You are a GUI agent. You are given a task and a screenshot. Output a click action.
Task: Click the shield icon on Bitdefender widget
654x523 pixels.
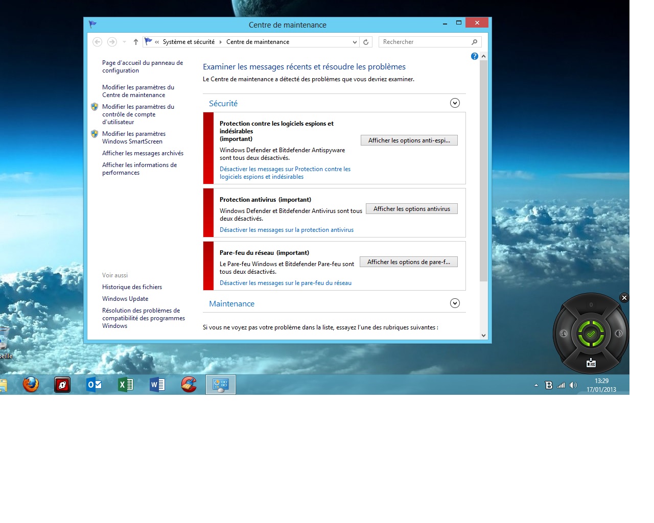[x=618, y=334]
